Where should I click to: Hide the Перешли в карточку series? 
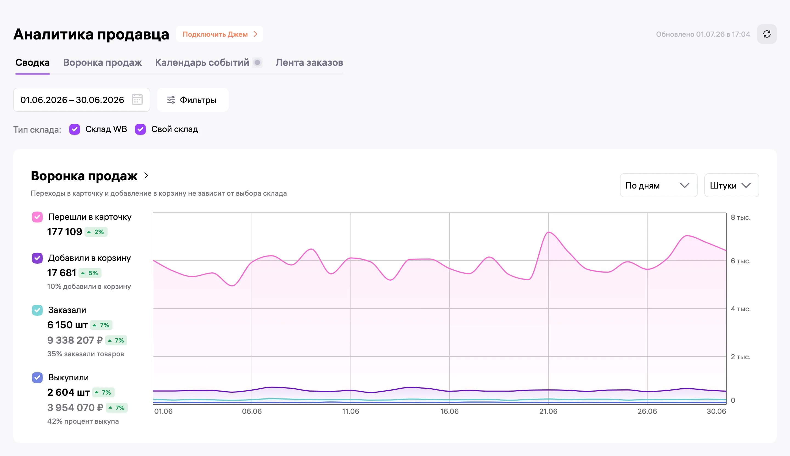[37, 217]
